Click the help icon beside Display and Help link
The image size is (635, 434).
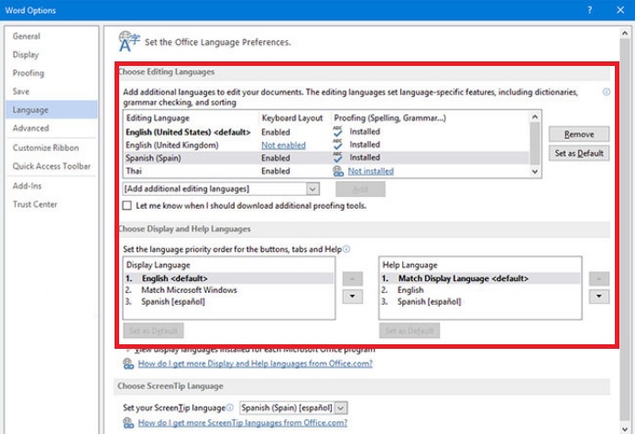click(128, 363)
